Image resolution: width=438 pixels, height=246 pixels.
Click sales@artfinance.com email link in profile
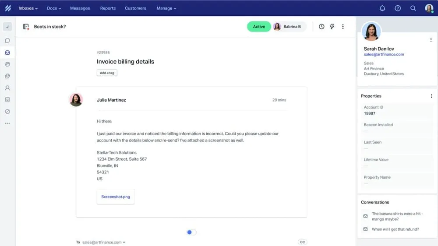pos(384,54)
